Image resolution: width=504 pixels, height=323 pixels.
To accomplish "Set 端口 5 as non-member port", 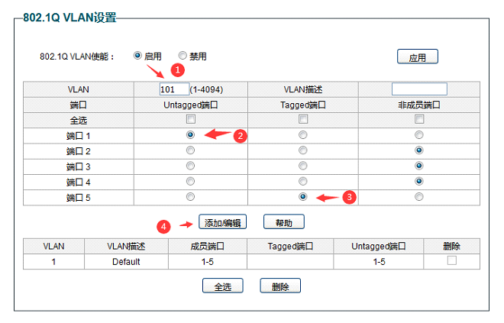I will (418, 196).
